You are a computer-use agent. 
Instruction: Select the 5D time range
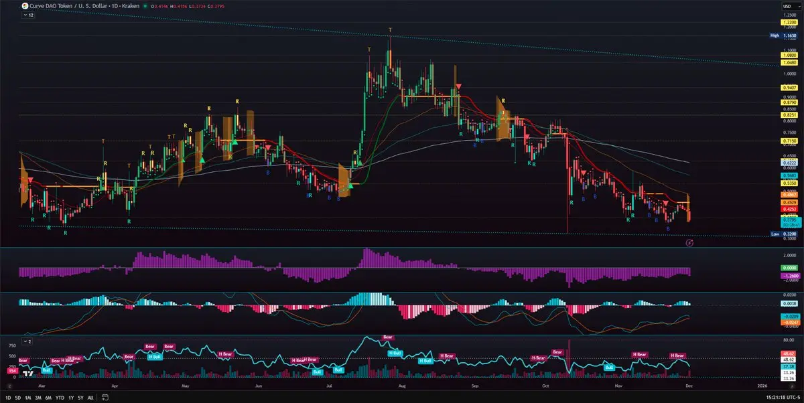pos(18,398)
